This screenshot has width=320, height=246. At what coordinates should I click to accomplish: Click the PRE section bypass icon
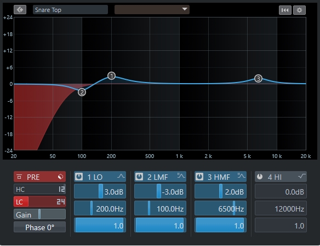click(19, 177)
